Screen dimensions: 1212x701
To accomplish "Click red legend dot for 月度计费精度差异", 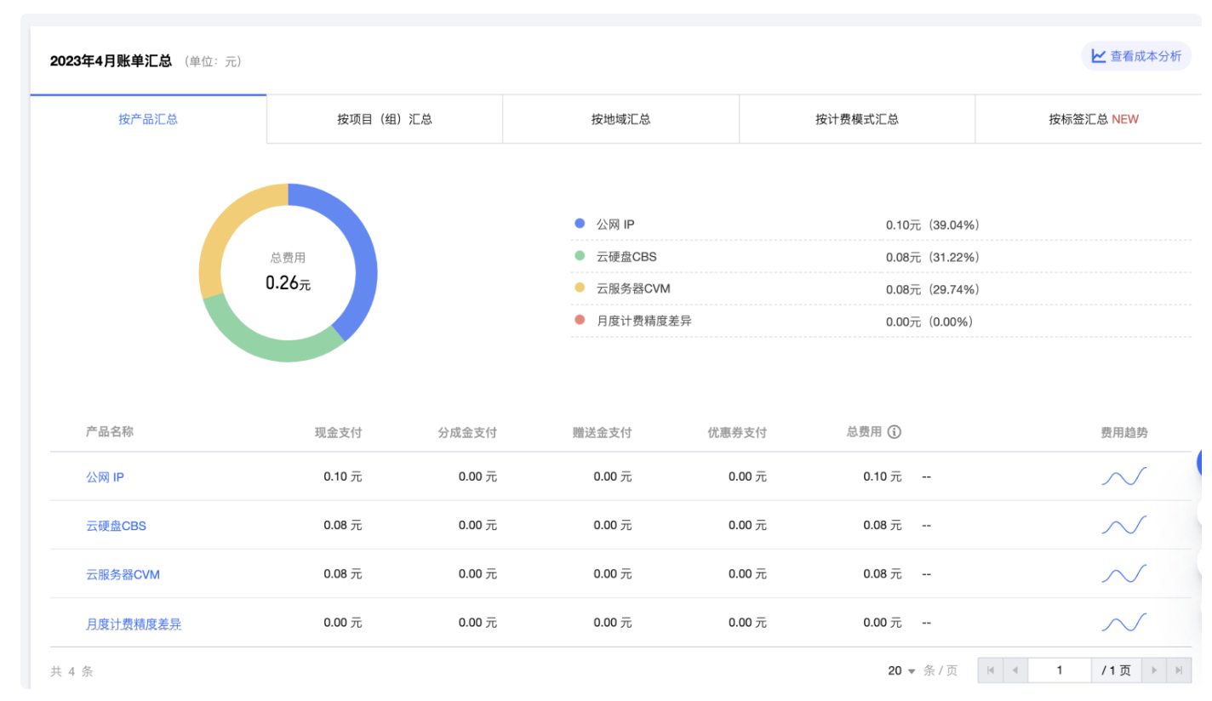I will [x=580, y=320].
